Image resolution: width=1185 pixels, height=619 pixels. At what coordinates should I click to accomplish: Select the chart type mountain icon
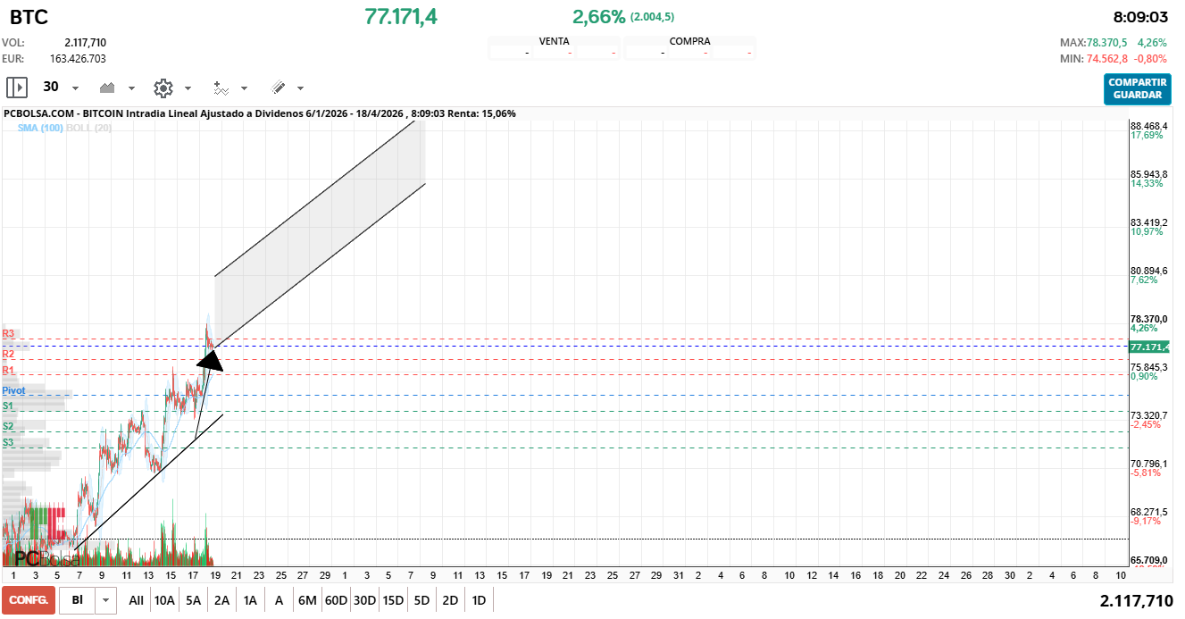[x=107, y=88]
